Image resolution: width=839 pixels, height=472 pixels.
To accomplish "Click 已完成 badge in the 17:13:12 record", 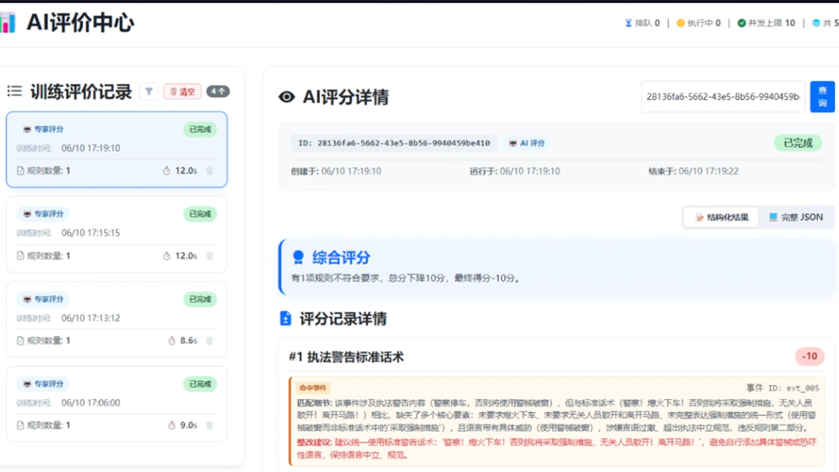I will 200,299.
